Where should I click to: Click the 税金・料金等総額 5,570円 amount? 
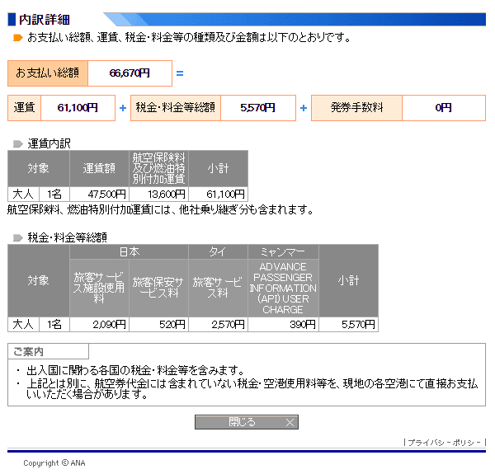pyautogui.click(x=258, y=108)
